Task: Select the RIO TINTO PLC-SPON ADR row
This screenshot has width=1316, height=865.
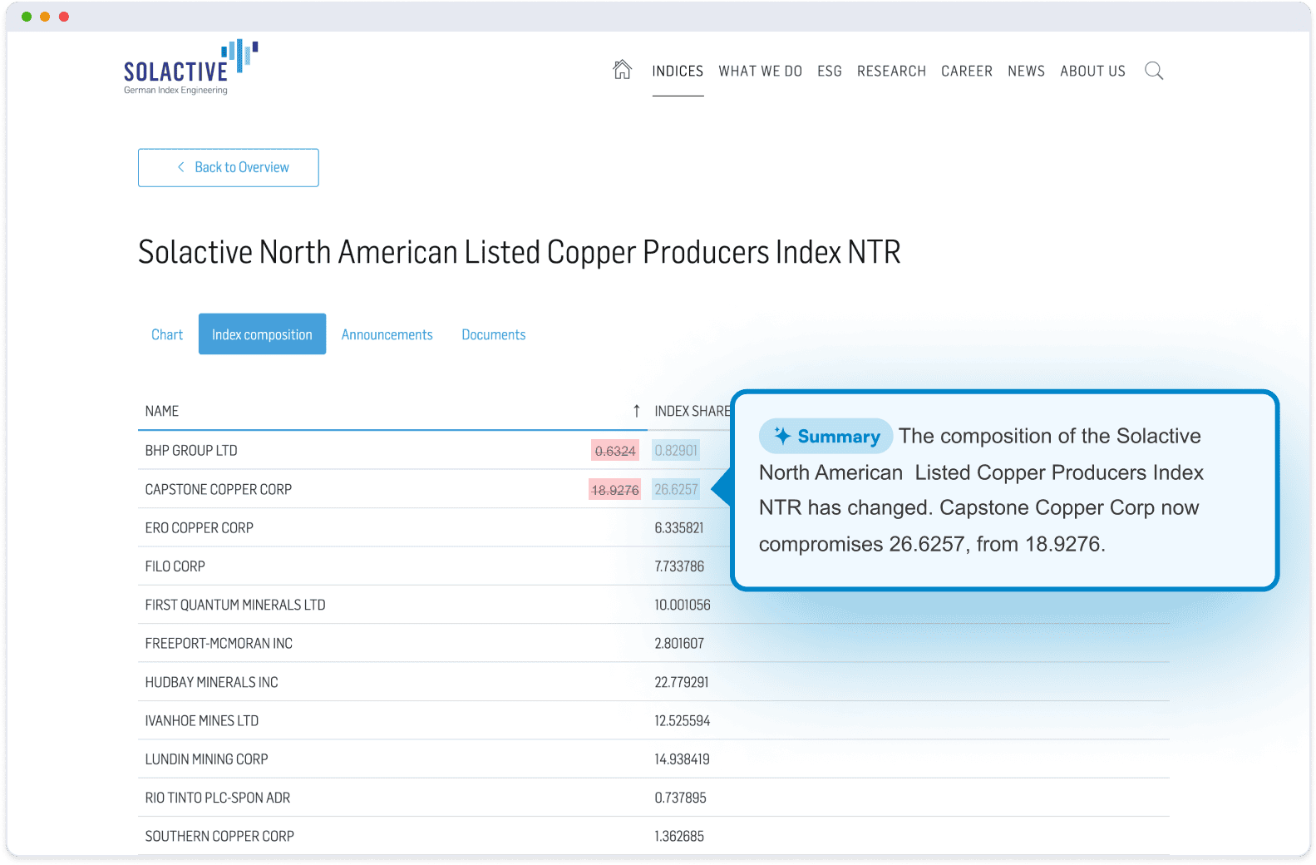Action: click(x=653, y=798)
